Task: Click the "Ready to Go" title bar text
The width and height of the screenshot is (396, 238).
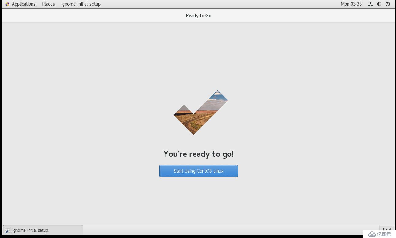Action: [x=198, y=16]
